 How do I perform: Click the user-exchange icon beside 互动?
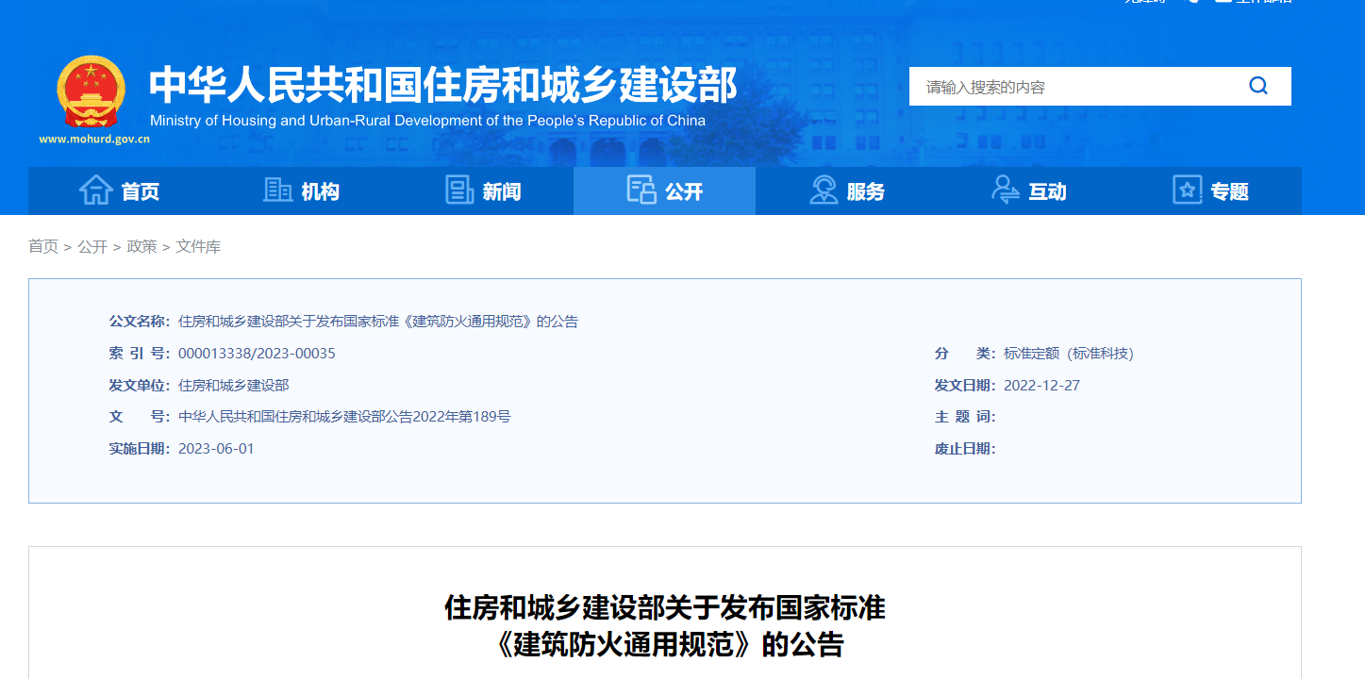click(x=1006, y=190)
